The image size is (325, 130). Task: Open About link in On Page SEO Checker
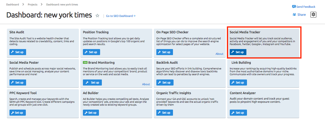[x=219, y=54]
